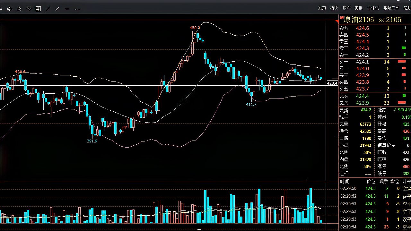Click the 买五 price 423.7
The height and width of the screenshot is (231, 411).
pos(363,89)
